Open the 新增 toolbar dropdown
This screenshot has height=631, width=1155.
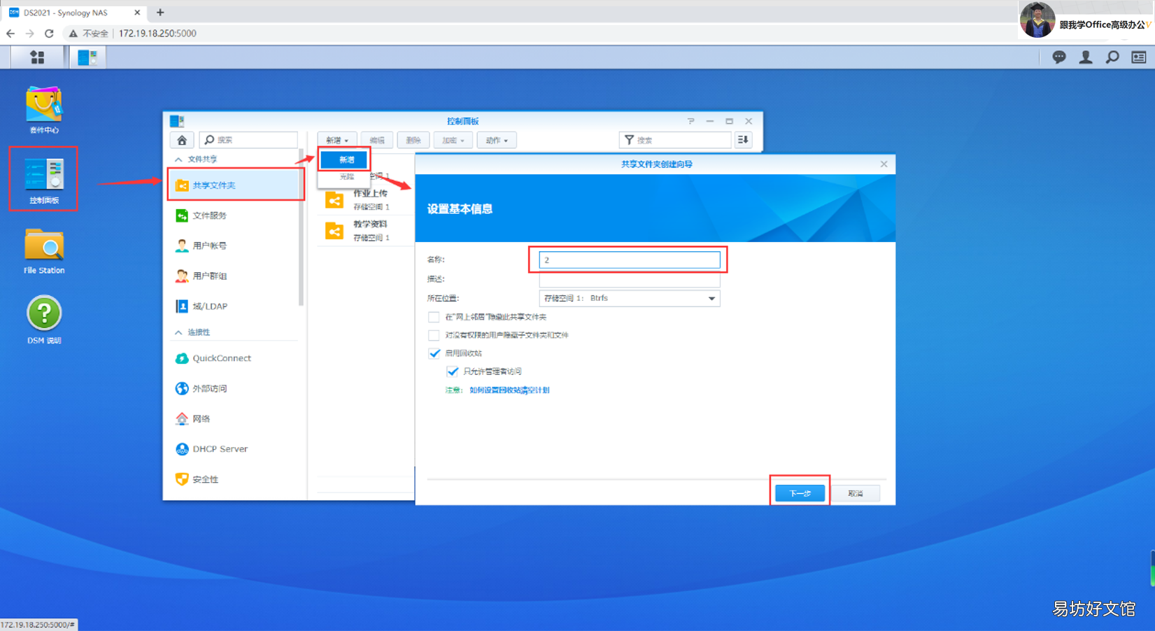(336, 140)
